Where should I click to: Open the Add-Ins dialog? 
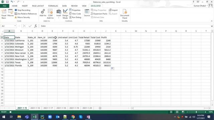pos(43,13)
